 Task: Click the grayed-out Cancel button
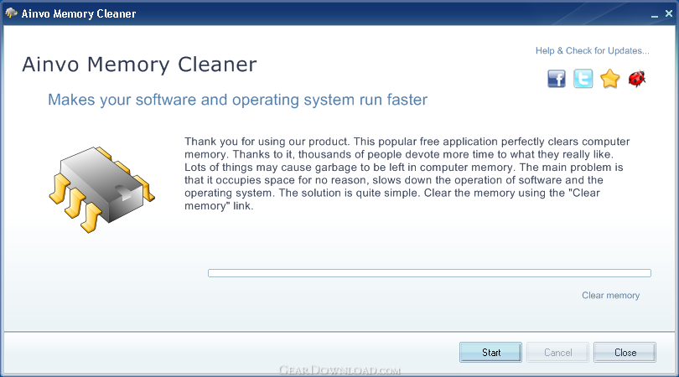[557, 353]
